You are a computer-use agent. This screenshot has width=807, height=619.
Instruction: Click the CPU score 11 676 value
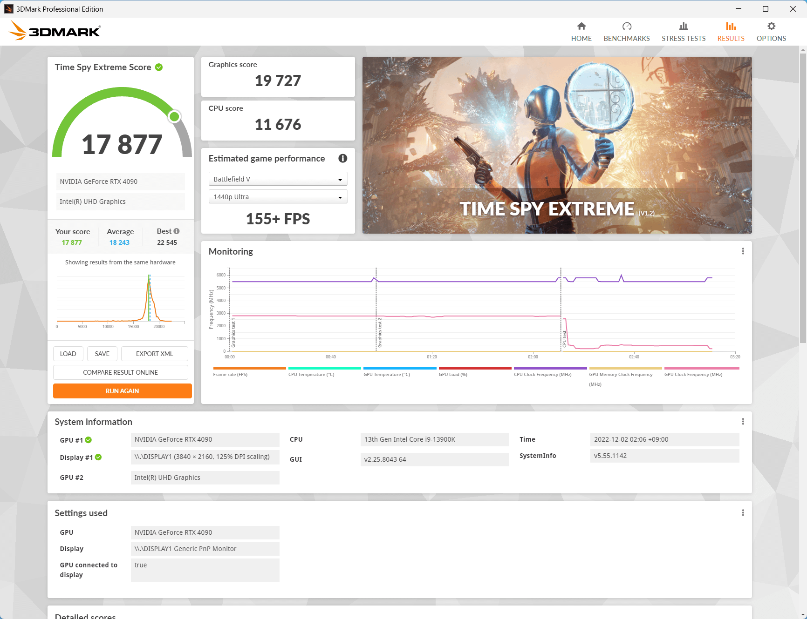278,124
